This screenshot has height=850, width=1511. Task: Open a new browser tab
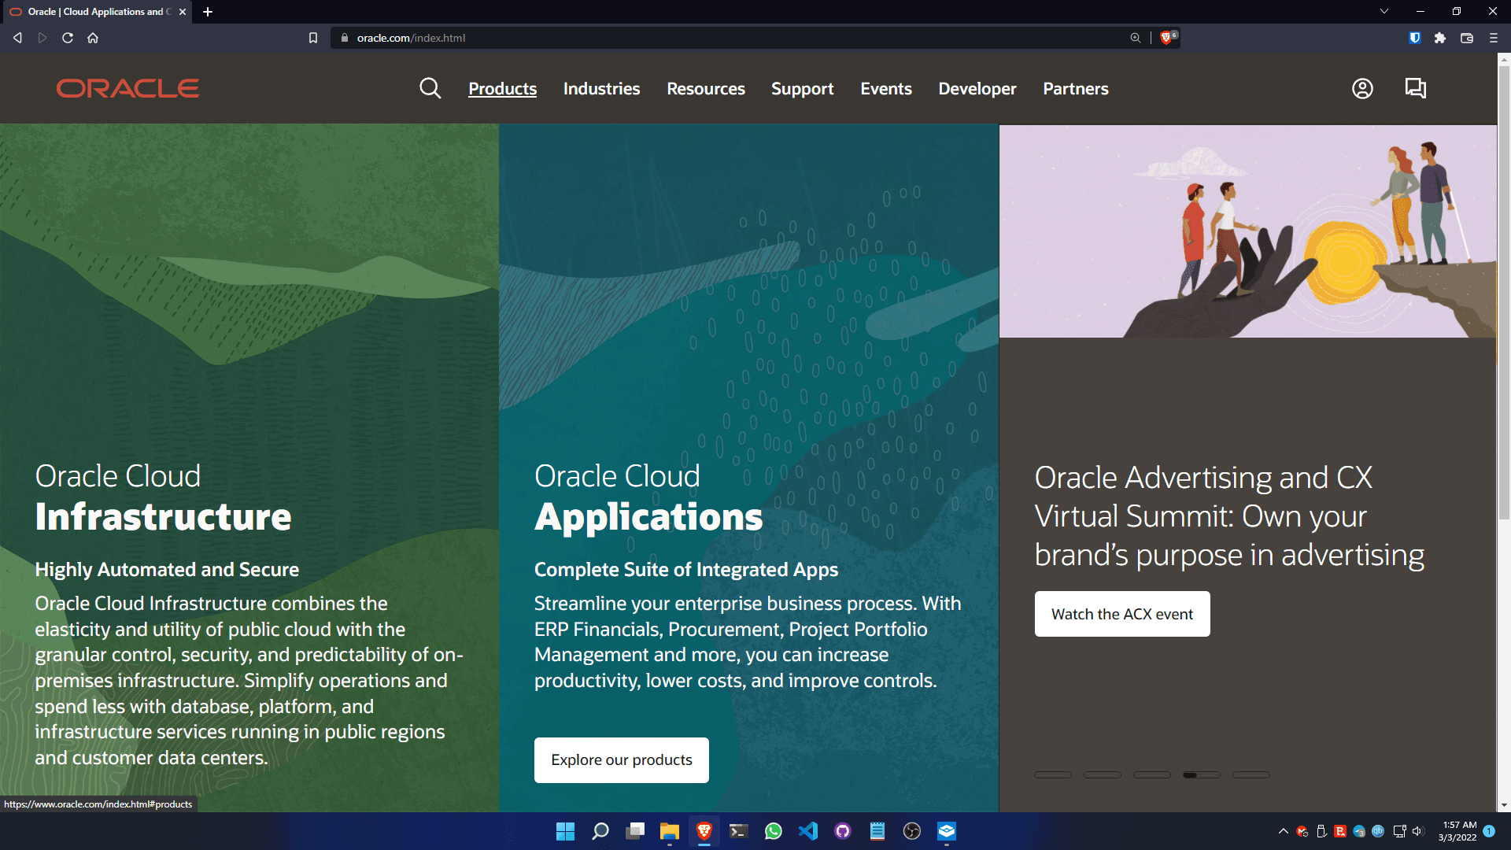pos(208,12)
